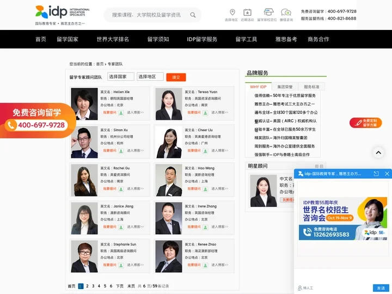Screen dimensions: 392x294
Task: Click green consult icon for Janice Jiang
Action: pyautogui.click(x=121, y=227)
